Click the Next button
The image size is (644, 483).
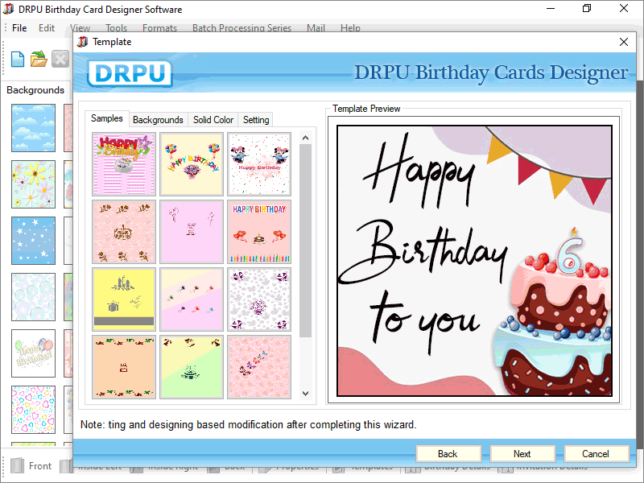[x=522, y=454]
